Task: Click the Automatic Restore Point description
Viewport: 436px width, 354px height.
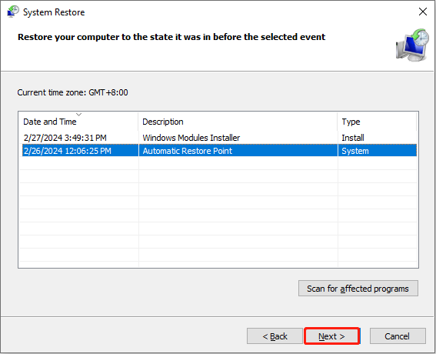Action: tap(187, 151)
